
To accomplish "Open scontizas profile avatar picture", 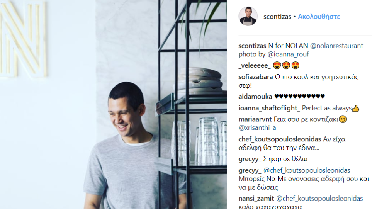I will (248, 16).
